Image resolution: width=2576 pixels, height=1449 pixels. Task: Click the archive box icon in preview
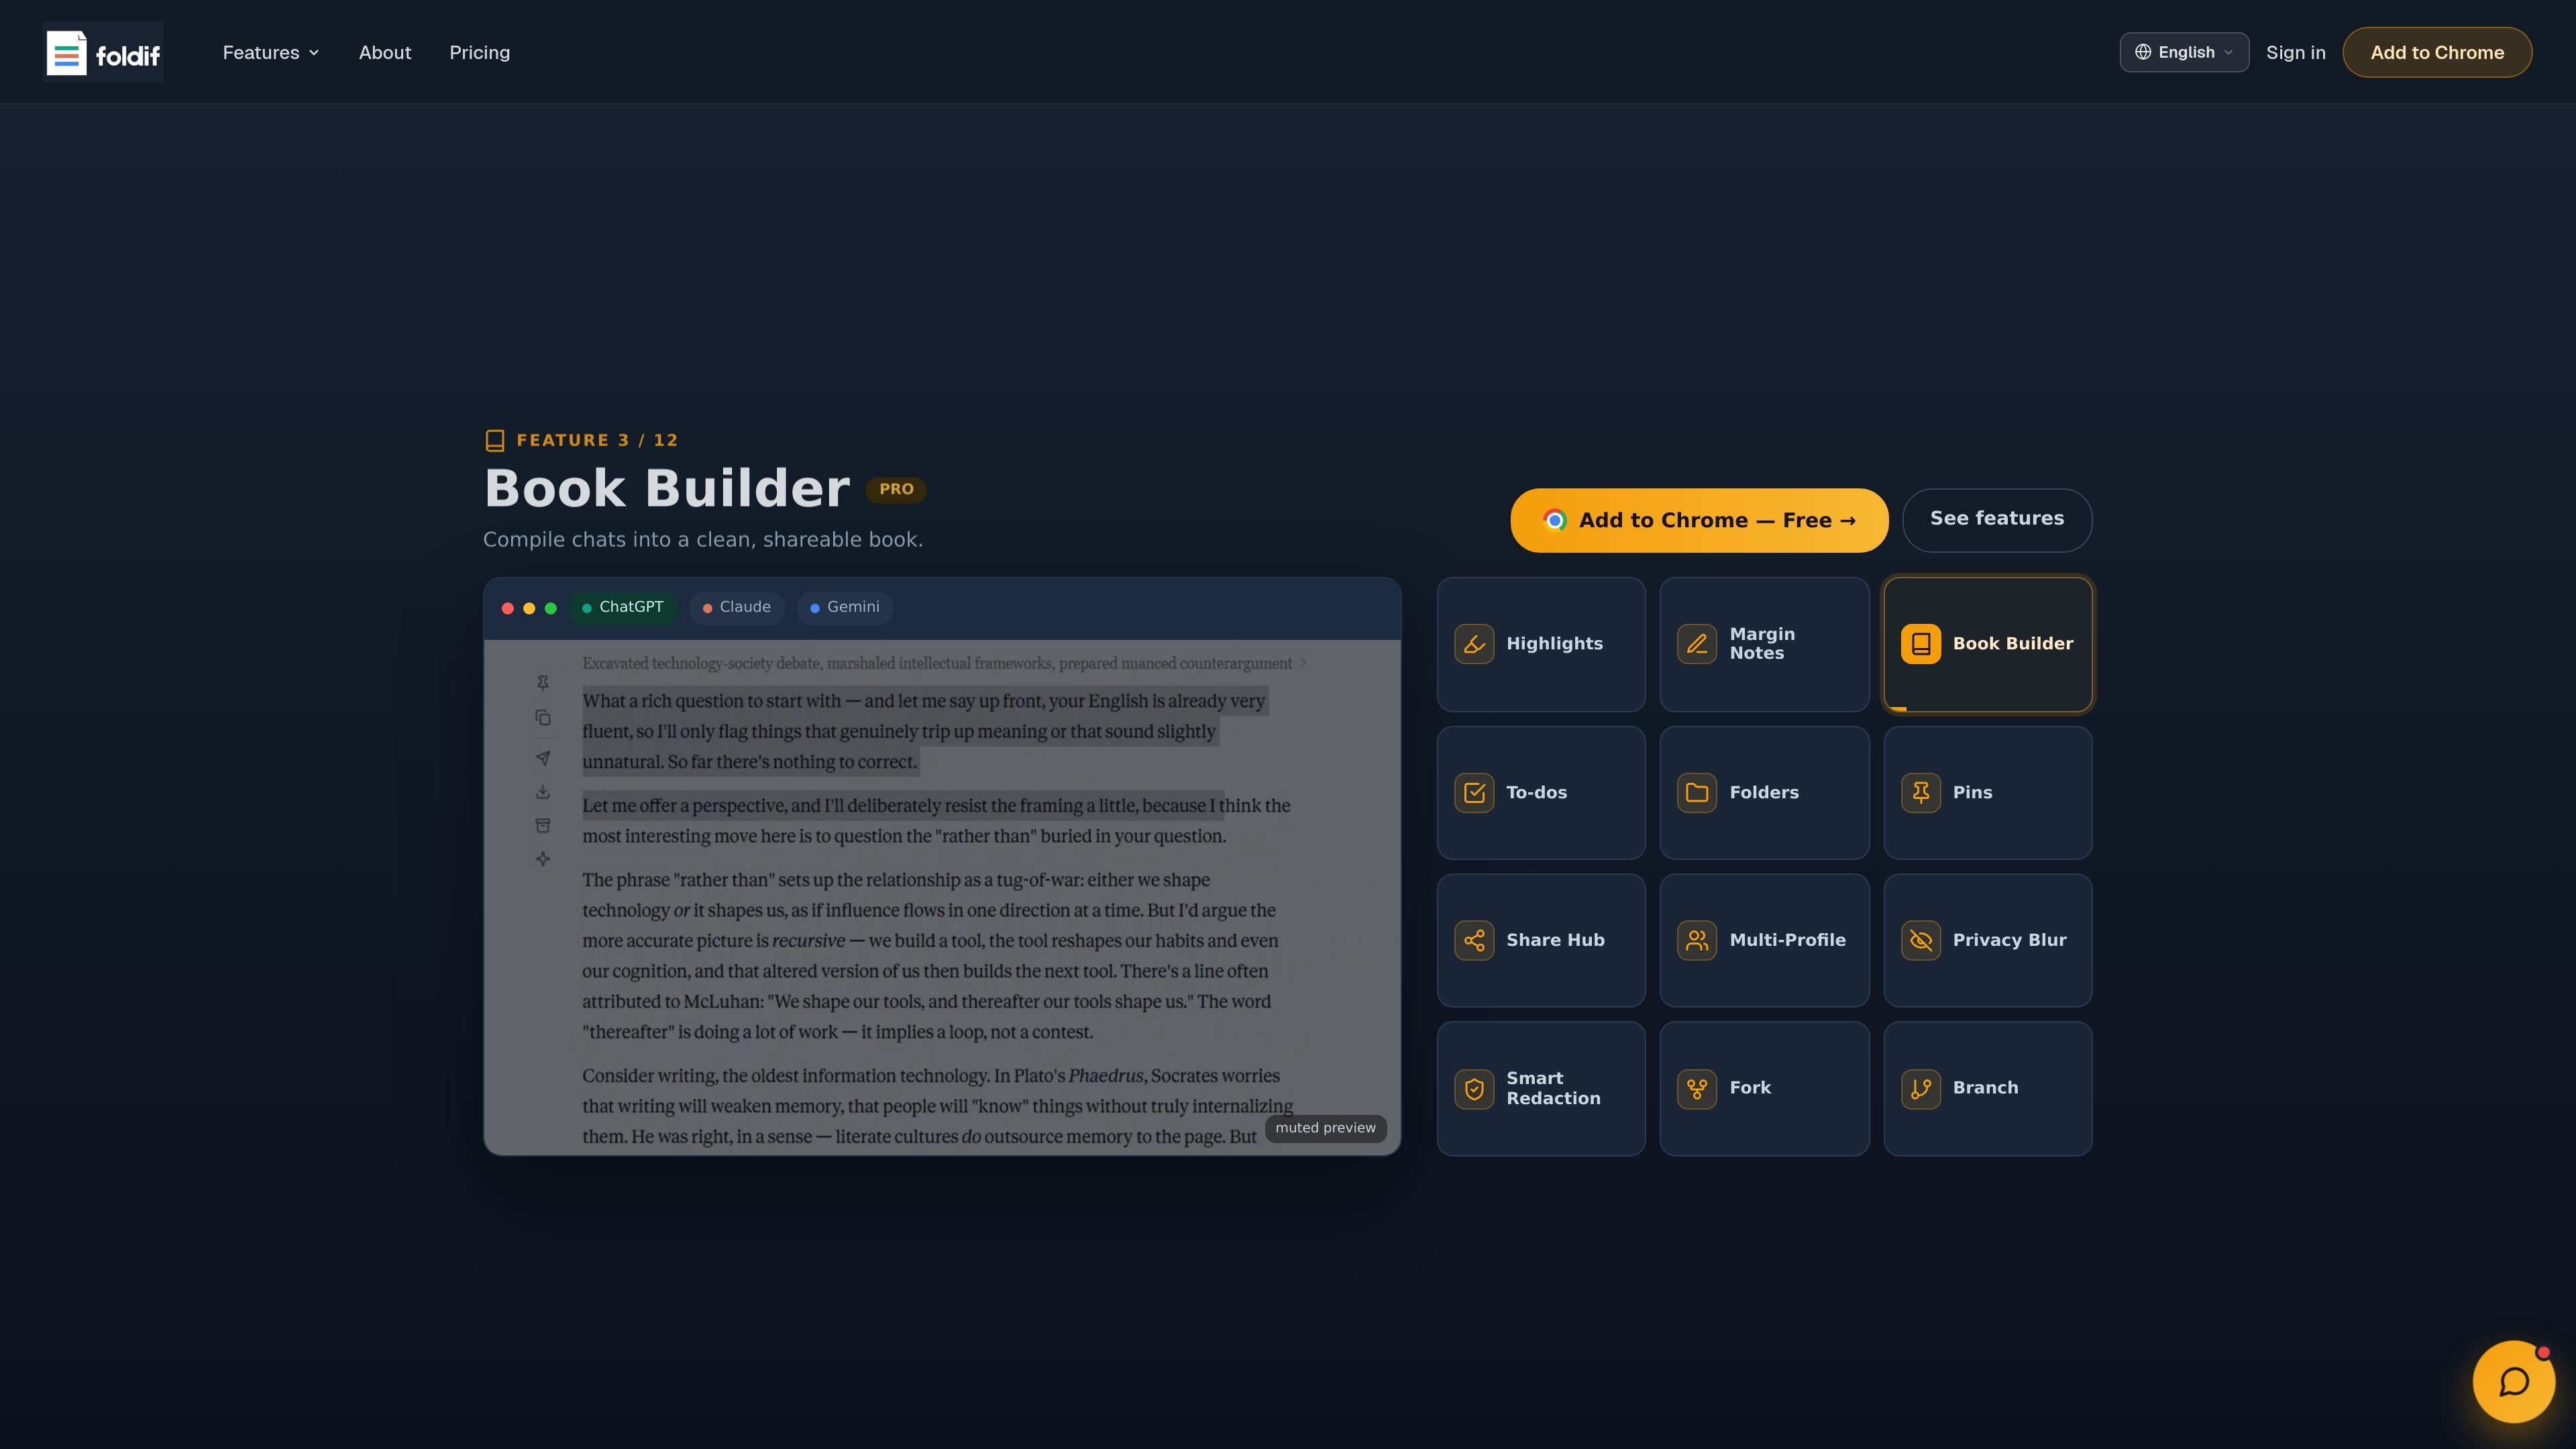[x=543, y=826]
